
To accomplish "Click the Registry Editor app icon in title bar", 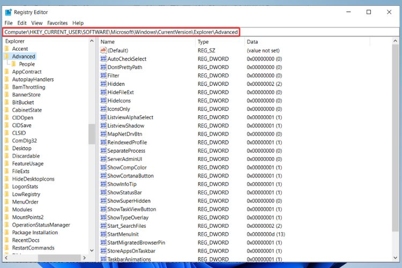I will tap(9, 12).
